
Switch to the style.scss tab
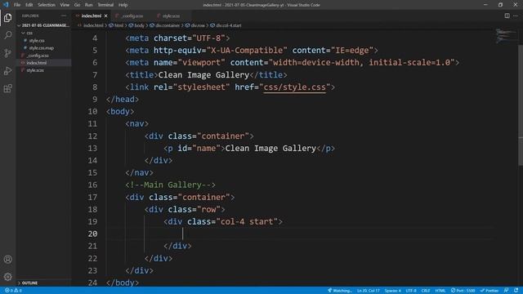tap(172, 16)
